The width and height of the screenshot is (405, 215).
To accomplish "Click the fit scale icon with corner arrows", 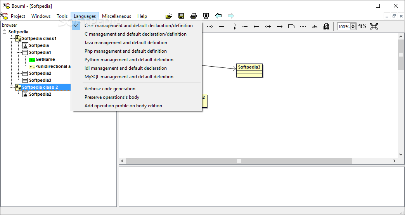I will pyautogui.click(x=374, y=26).
